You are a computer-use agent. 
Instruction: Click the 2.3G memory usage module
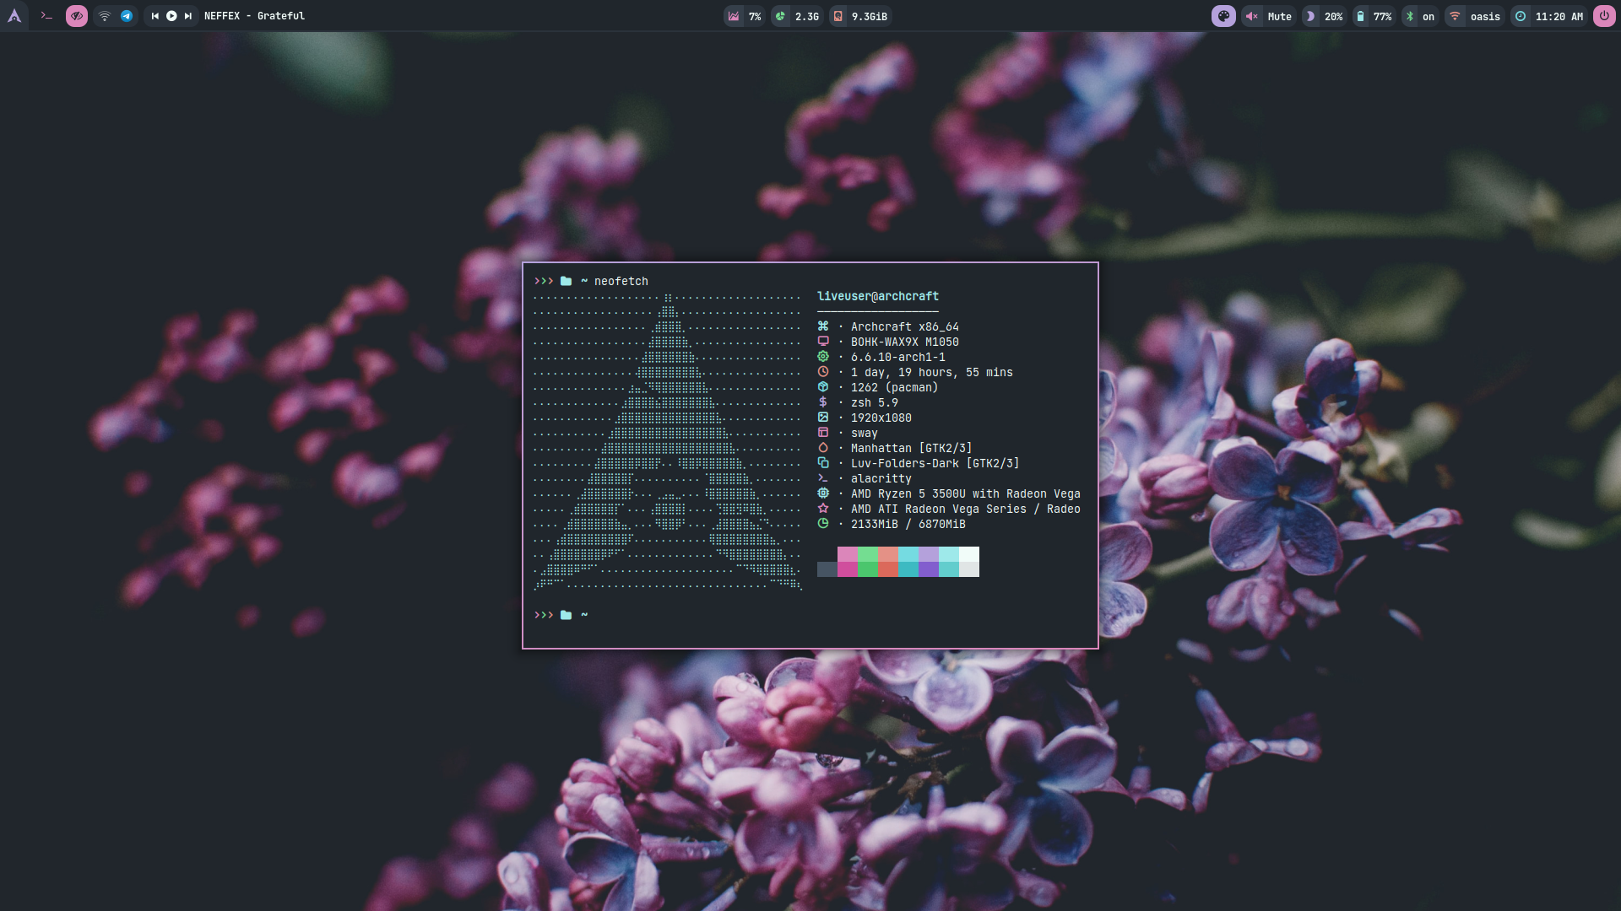pyautogui.click(x=798, y=16)
